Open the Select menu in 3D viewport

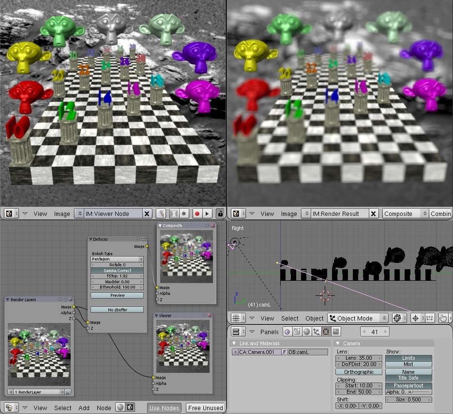coord(290,318)
